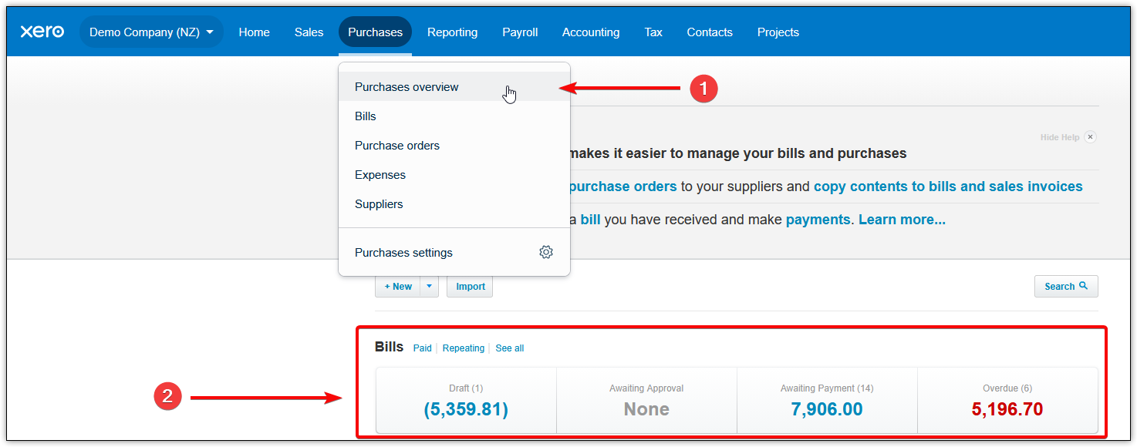Screen dimensions: 1137x447
Task: Open copy contents to bills and sales invoices link
Action: click(948, 187)
